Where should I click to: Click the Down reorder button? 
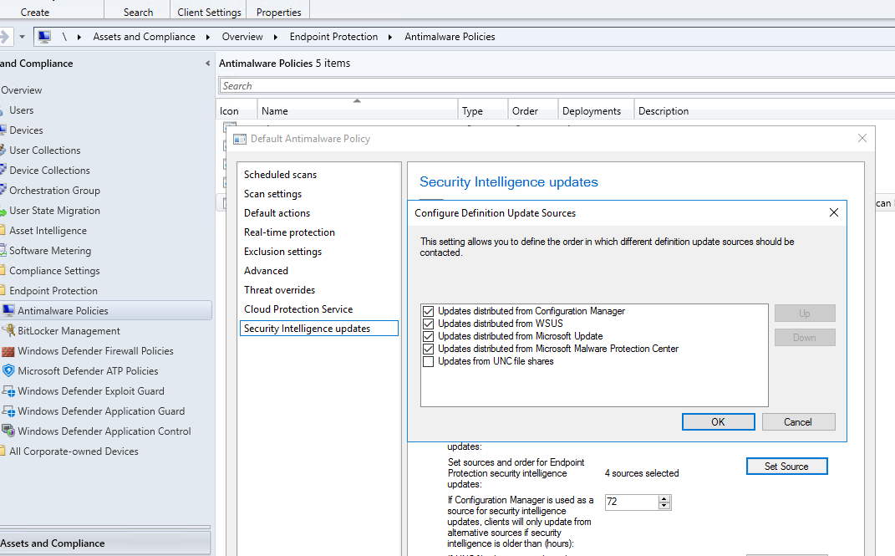pos(805,338)
